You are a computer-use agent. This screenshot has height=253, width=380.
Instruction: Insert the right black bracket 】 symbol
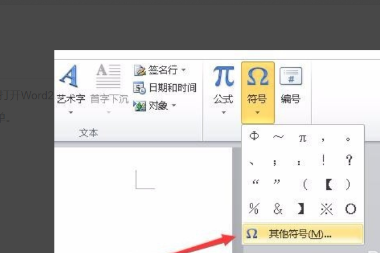pos(300,209)
